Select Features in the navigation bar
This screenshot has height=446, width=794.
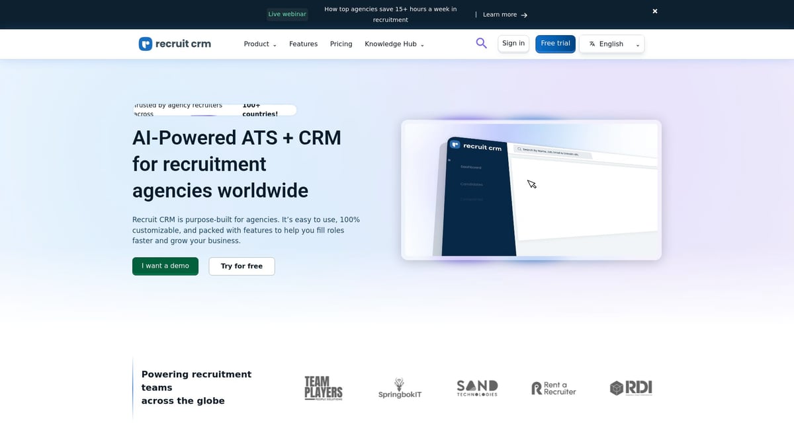303,44
